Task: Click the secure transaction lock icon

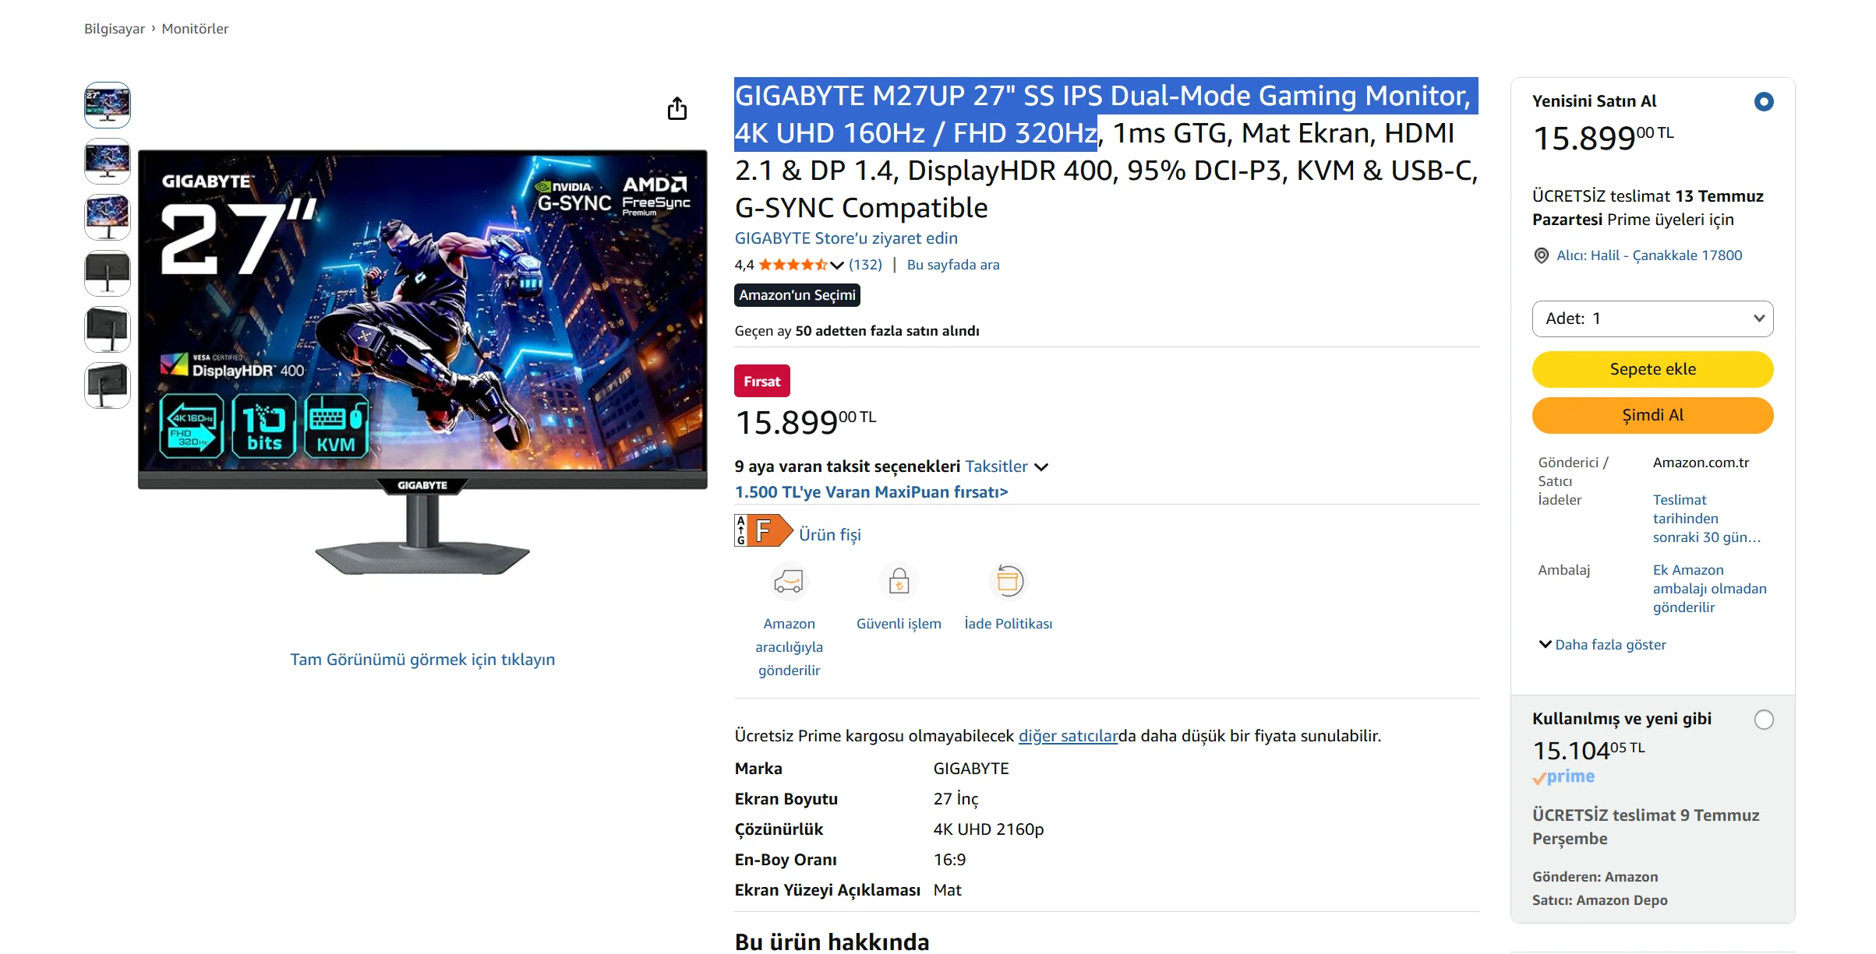Action: coord(899,582)
